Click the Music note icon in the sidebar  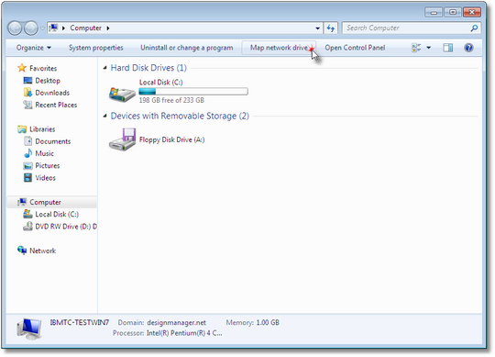point(28,153)
